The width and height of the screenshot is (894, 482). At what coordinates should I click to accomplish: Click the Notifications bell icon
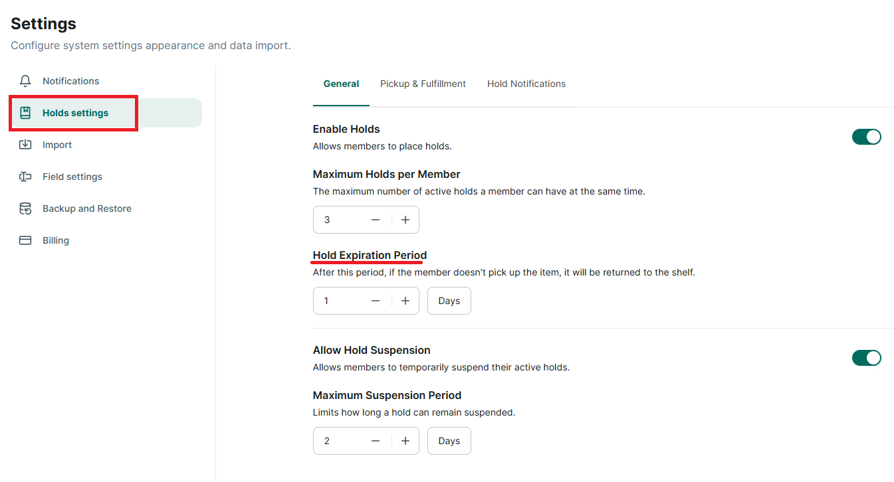click(x=25, y=81)
